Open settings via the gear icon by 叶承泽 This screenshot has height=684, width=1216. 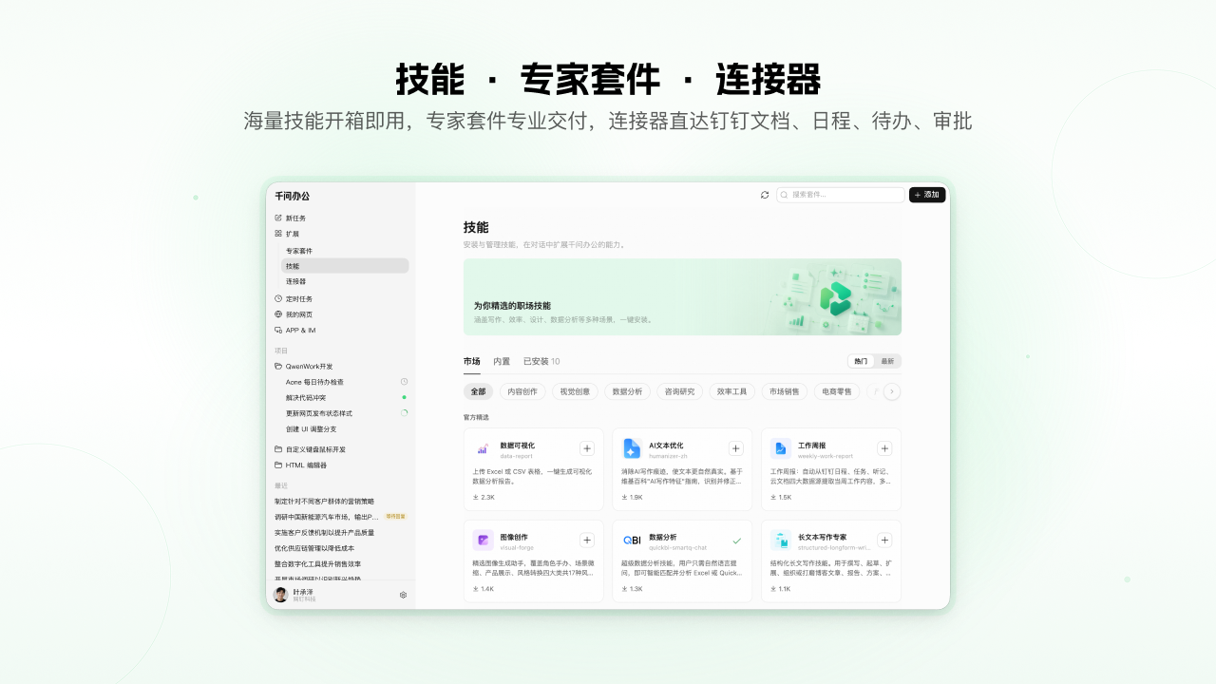point(403,595)
